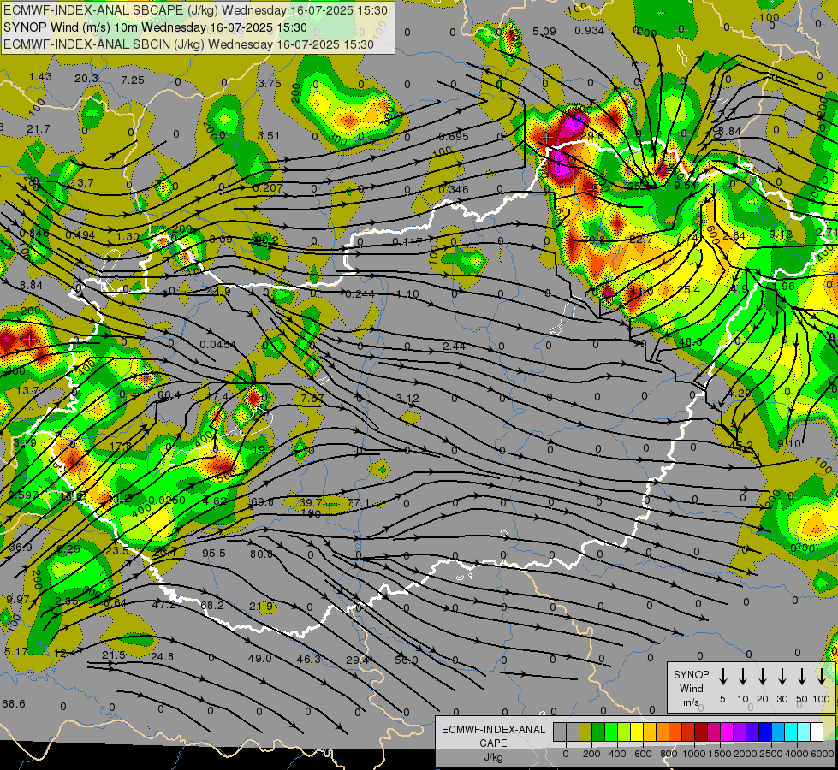Click the 25.4 map value
The height and width of the screenshot is (770, 838).
(688, 290)
